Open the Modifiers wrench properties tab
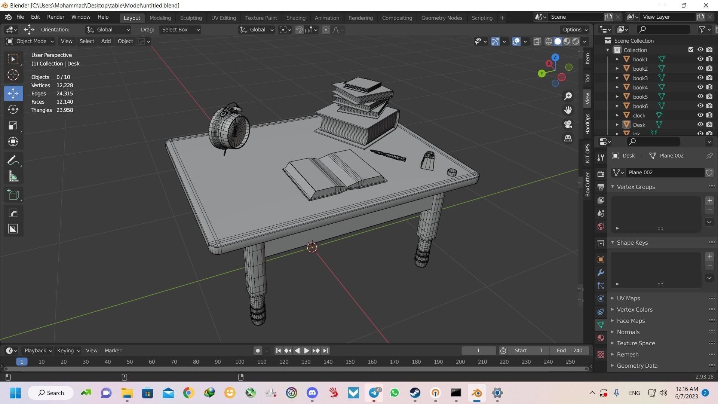The height and width of the screenshot is (404, 718). (x=601, y=273)
